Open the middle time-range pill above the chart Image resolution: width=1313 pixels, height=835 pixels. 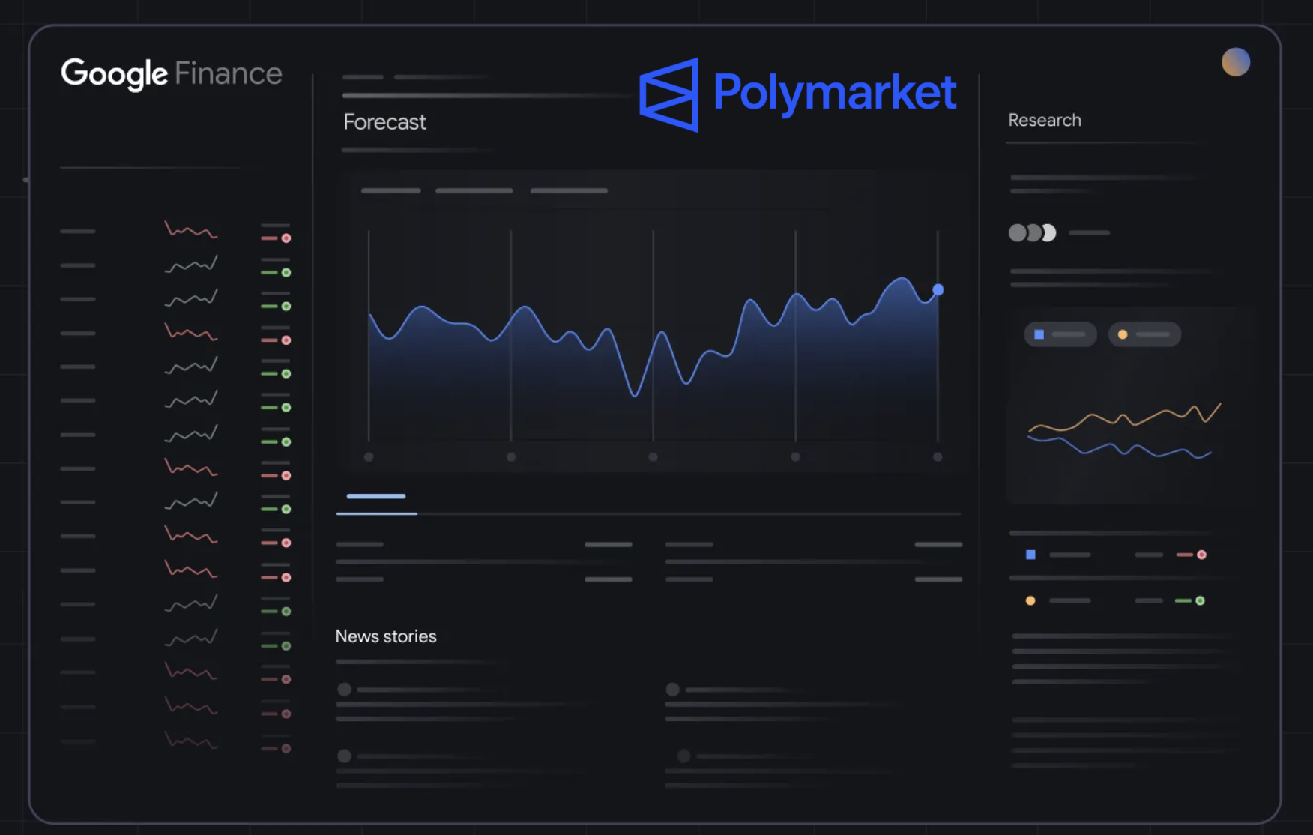click(474, 190)
